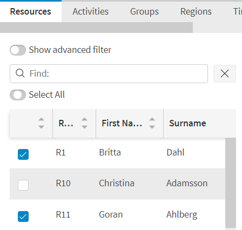Screen dimensions: 242x230
Task: Turn on the Select All toggle
Action: (18, 95)
